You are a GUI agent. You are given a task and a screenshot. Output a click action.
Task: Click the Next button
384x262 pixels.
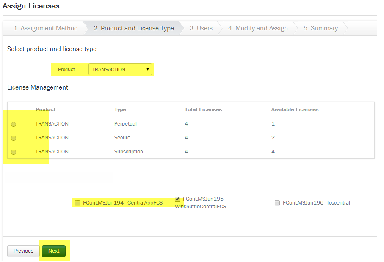pos(53,251)
